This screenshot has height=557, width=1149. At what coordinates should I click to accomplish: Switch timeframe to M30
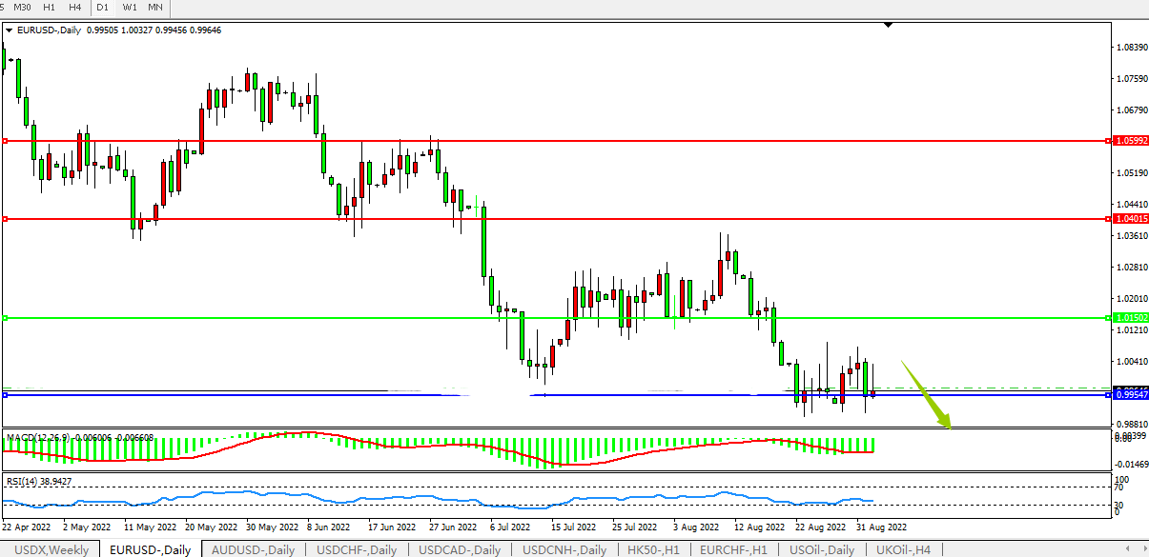(22, 8)
